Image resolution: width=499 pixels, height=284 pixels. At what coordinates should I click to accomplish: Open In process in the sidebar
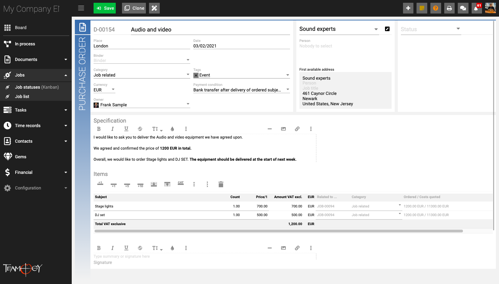coord(36,44)
